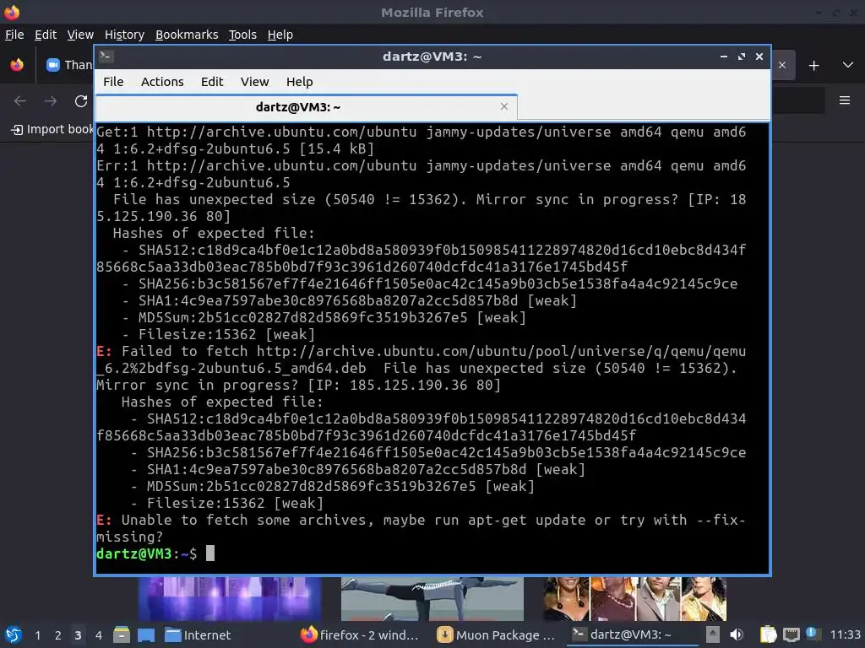Viewport: 865px width, 648px height.
Task: Click the purple city thumbnail in Firefox
Action: 229,599
